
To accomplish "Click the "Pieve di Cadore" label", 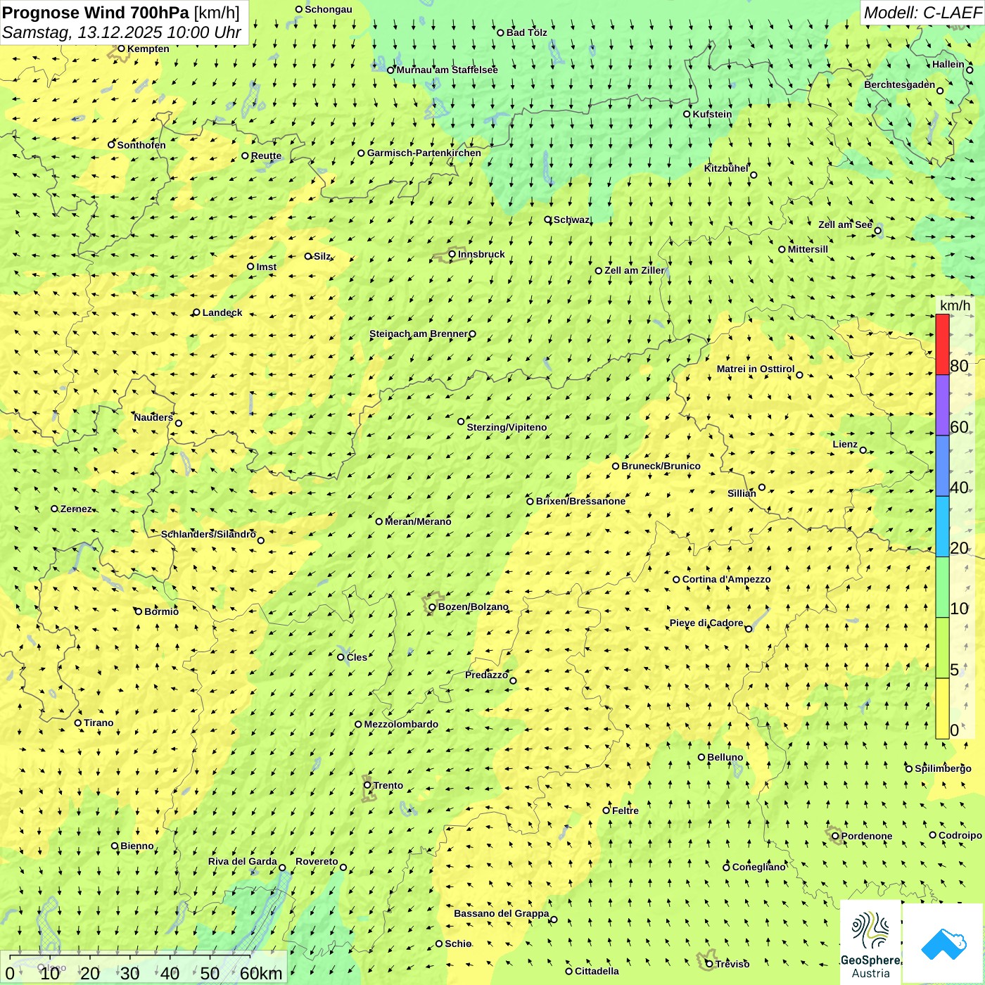I will [x=706, y=623].
